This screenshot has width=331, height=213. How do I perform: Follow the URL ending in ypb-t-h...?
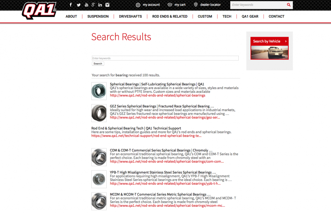(165, 184)
